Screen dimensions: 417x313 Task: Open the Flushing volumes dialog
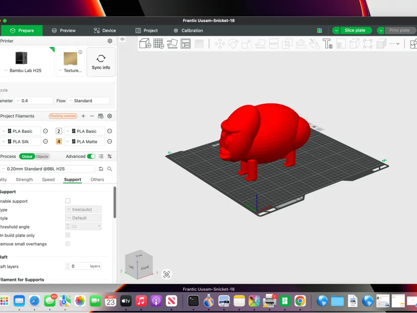click(x=63, y=116)
